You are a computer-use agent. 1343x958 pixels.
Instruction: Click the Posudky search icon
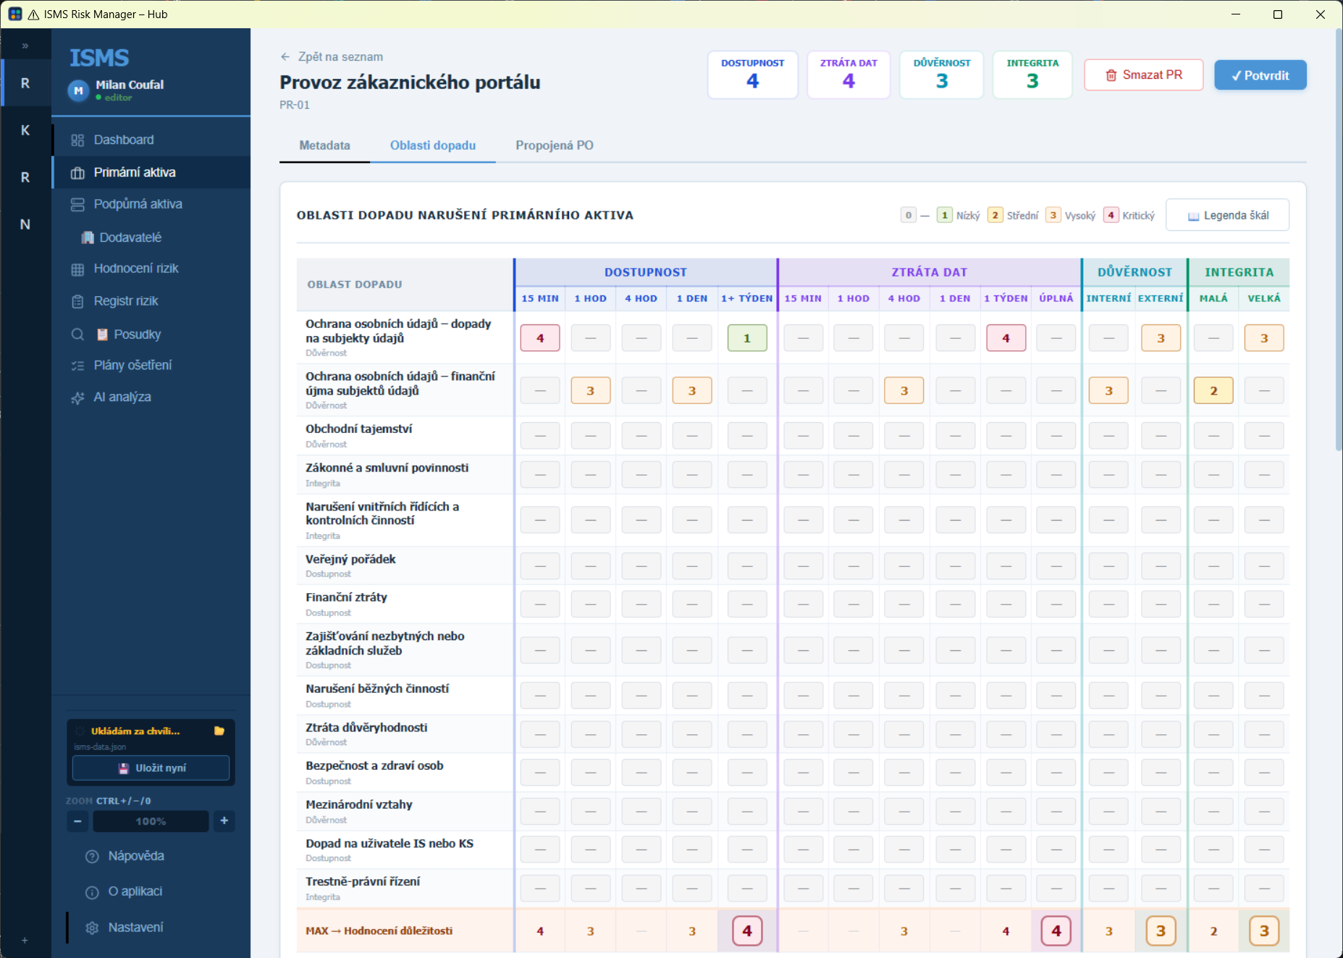coord(77,335)
